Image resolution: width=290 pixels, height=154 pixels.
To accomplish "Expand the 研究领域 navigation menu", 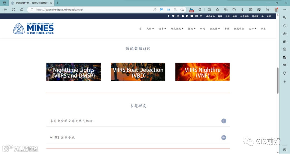I will [x=177, y=29].
